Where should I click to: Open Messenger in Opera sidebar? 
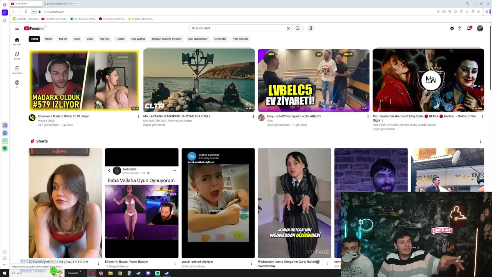5,133
